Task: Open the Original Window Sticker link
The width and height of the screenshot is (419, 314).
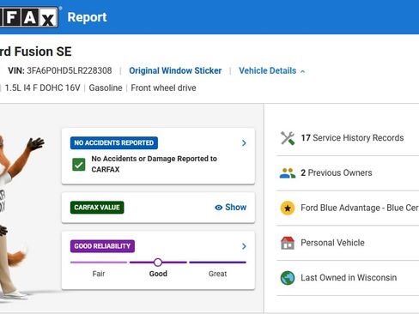Action: (175, 71)
